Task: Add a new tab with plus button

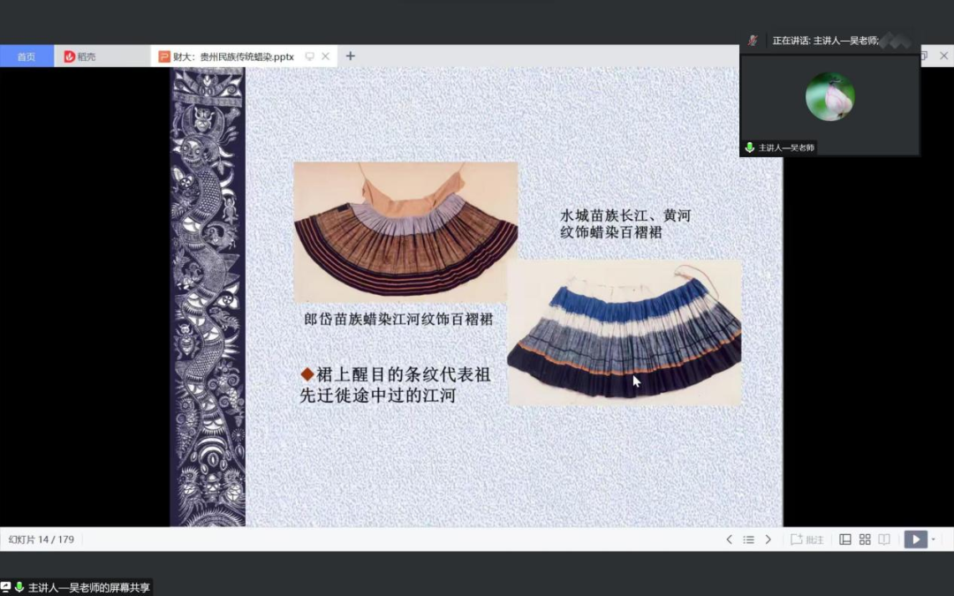Action: pos(350,57)
